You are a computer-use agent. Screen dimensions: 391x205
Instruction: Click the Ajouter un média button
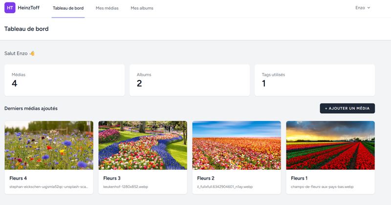pos(348,108)
